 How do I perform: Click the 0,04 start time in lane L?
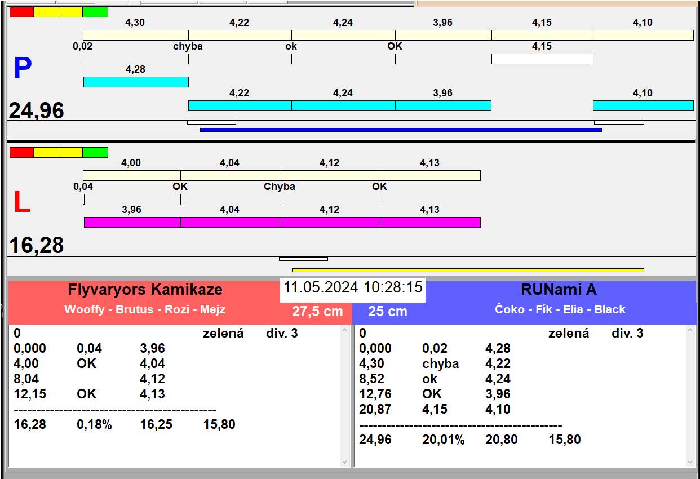pos(83,186)
